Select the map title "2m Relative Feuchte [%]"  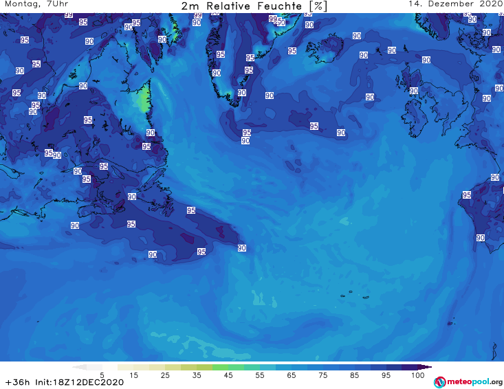pos(254,6)
